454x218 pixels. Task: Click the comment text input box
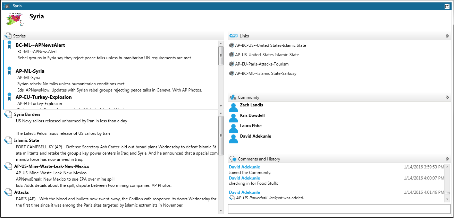click(x=339, y=209)
